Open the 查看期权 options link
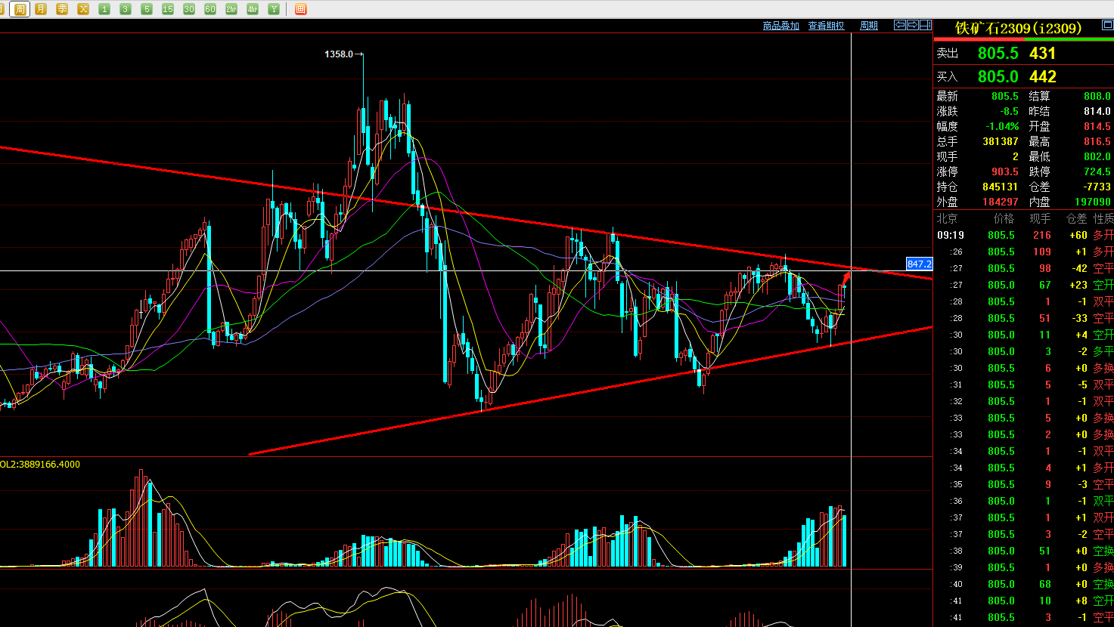Screen dimensions: 1114x627 tap(826, 26)
